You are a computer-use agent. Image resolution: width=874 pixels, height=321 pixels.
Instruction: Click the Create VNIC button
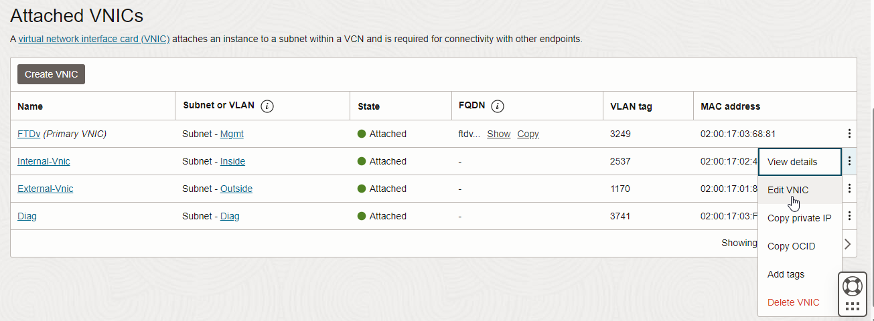51,74
